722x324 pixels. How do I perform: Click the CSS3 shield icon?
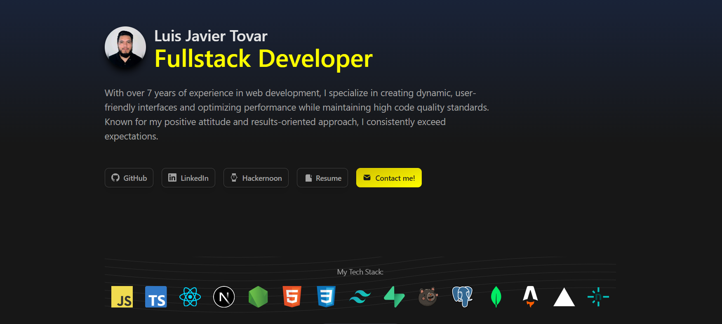(x=326, y=297)
